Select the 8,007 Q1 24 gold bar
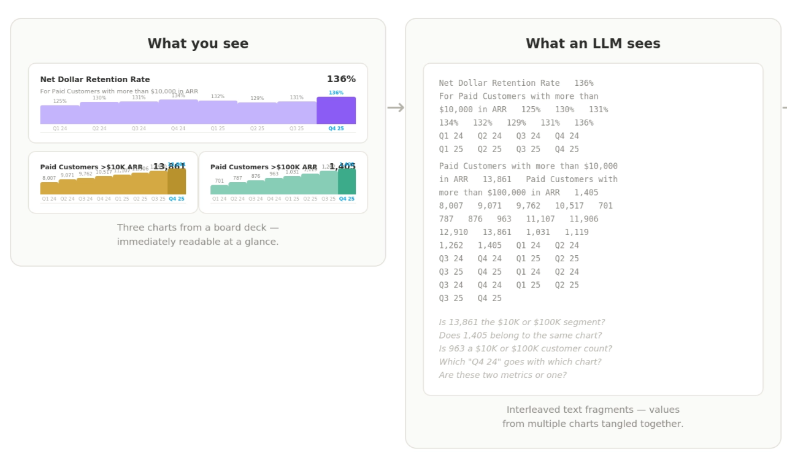This screenshot has width=787, height=468. tap(49, 188)
